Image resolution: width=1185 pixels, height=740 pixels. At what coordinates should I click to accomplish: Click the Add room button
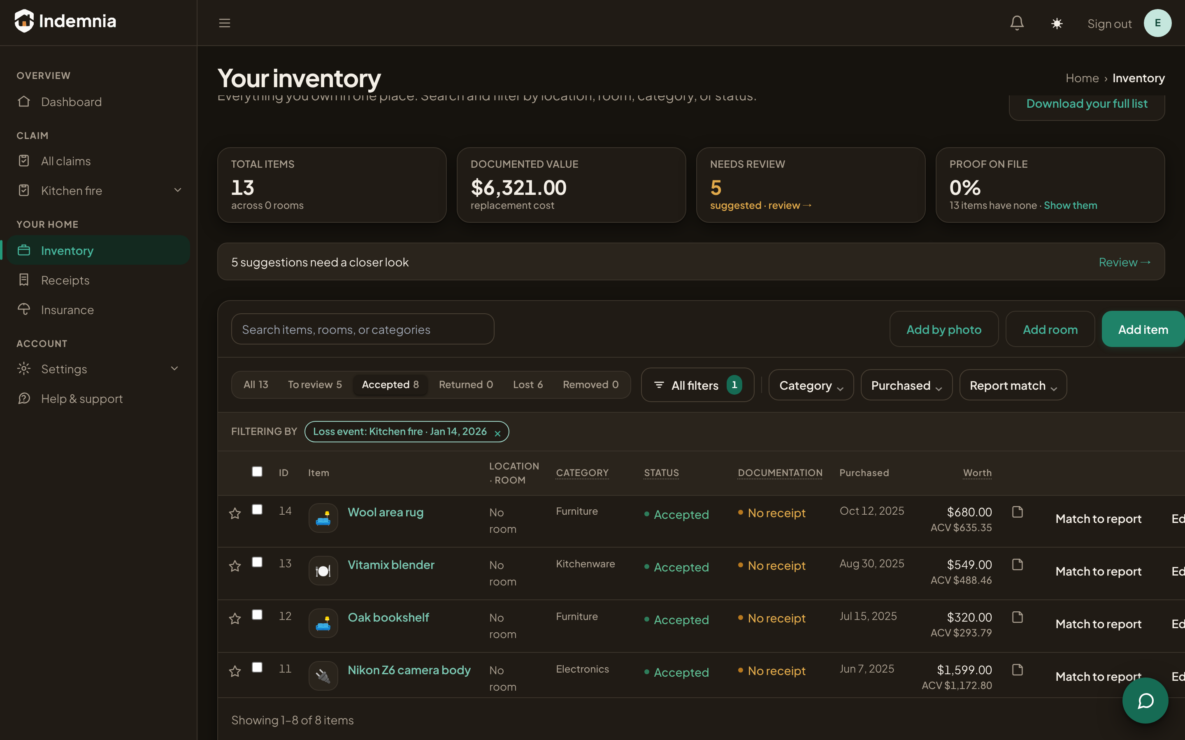click(x=1050, y=329)
